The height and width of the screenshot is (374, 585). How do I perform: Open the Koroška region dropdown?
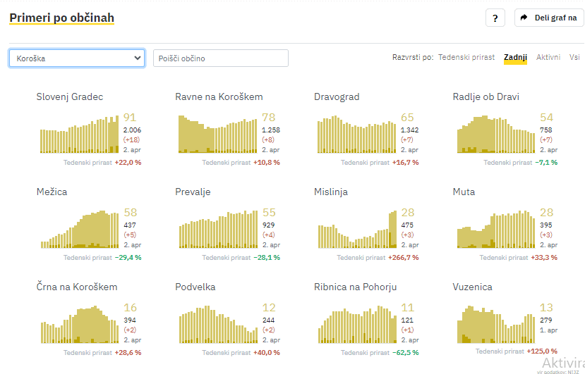click(77, 58)
